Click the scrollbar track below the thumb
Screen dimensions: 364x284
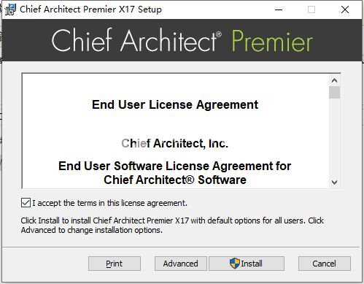click(335, 138)
